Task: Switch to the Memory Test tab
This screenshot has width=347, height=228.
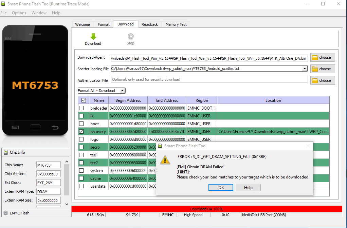Action: 176,24
